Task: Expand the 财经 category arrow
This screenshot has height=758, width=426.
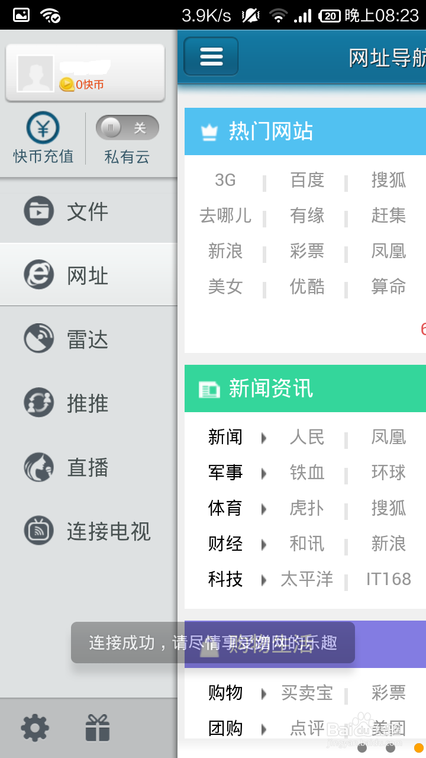Action: [264, 544]
